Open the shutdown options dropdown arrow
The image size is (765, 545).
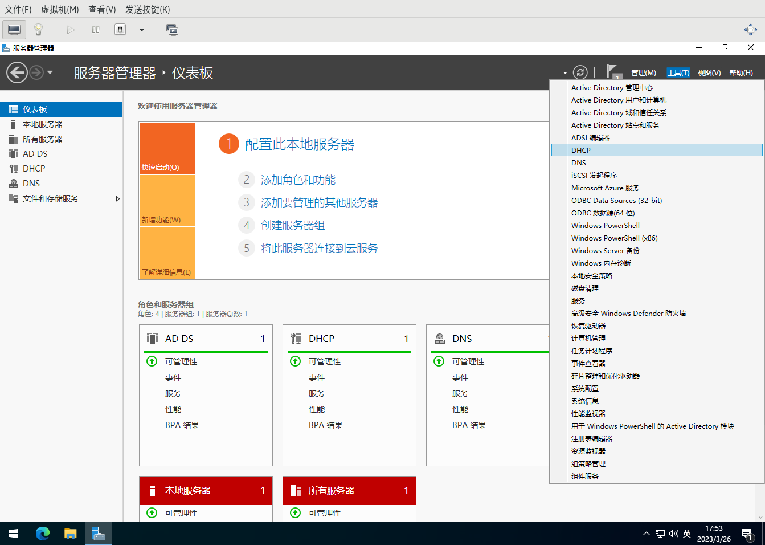(x=142, y=30)
